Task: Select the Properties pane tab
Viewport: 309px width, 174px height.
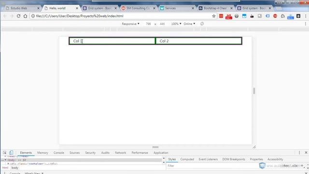Action: 256,159
